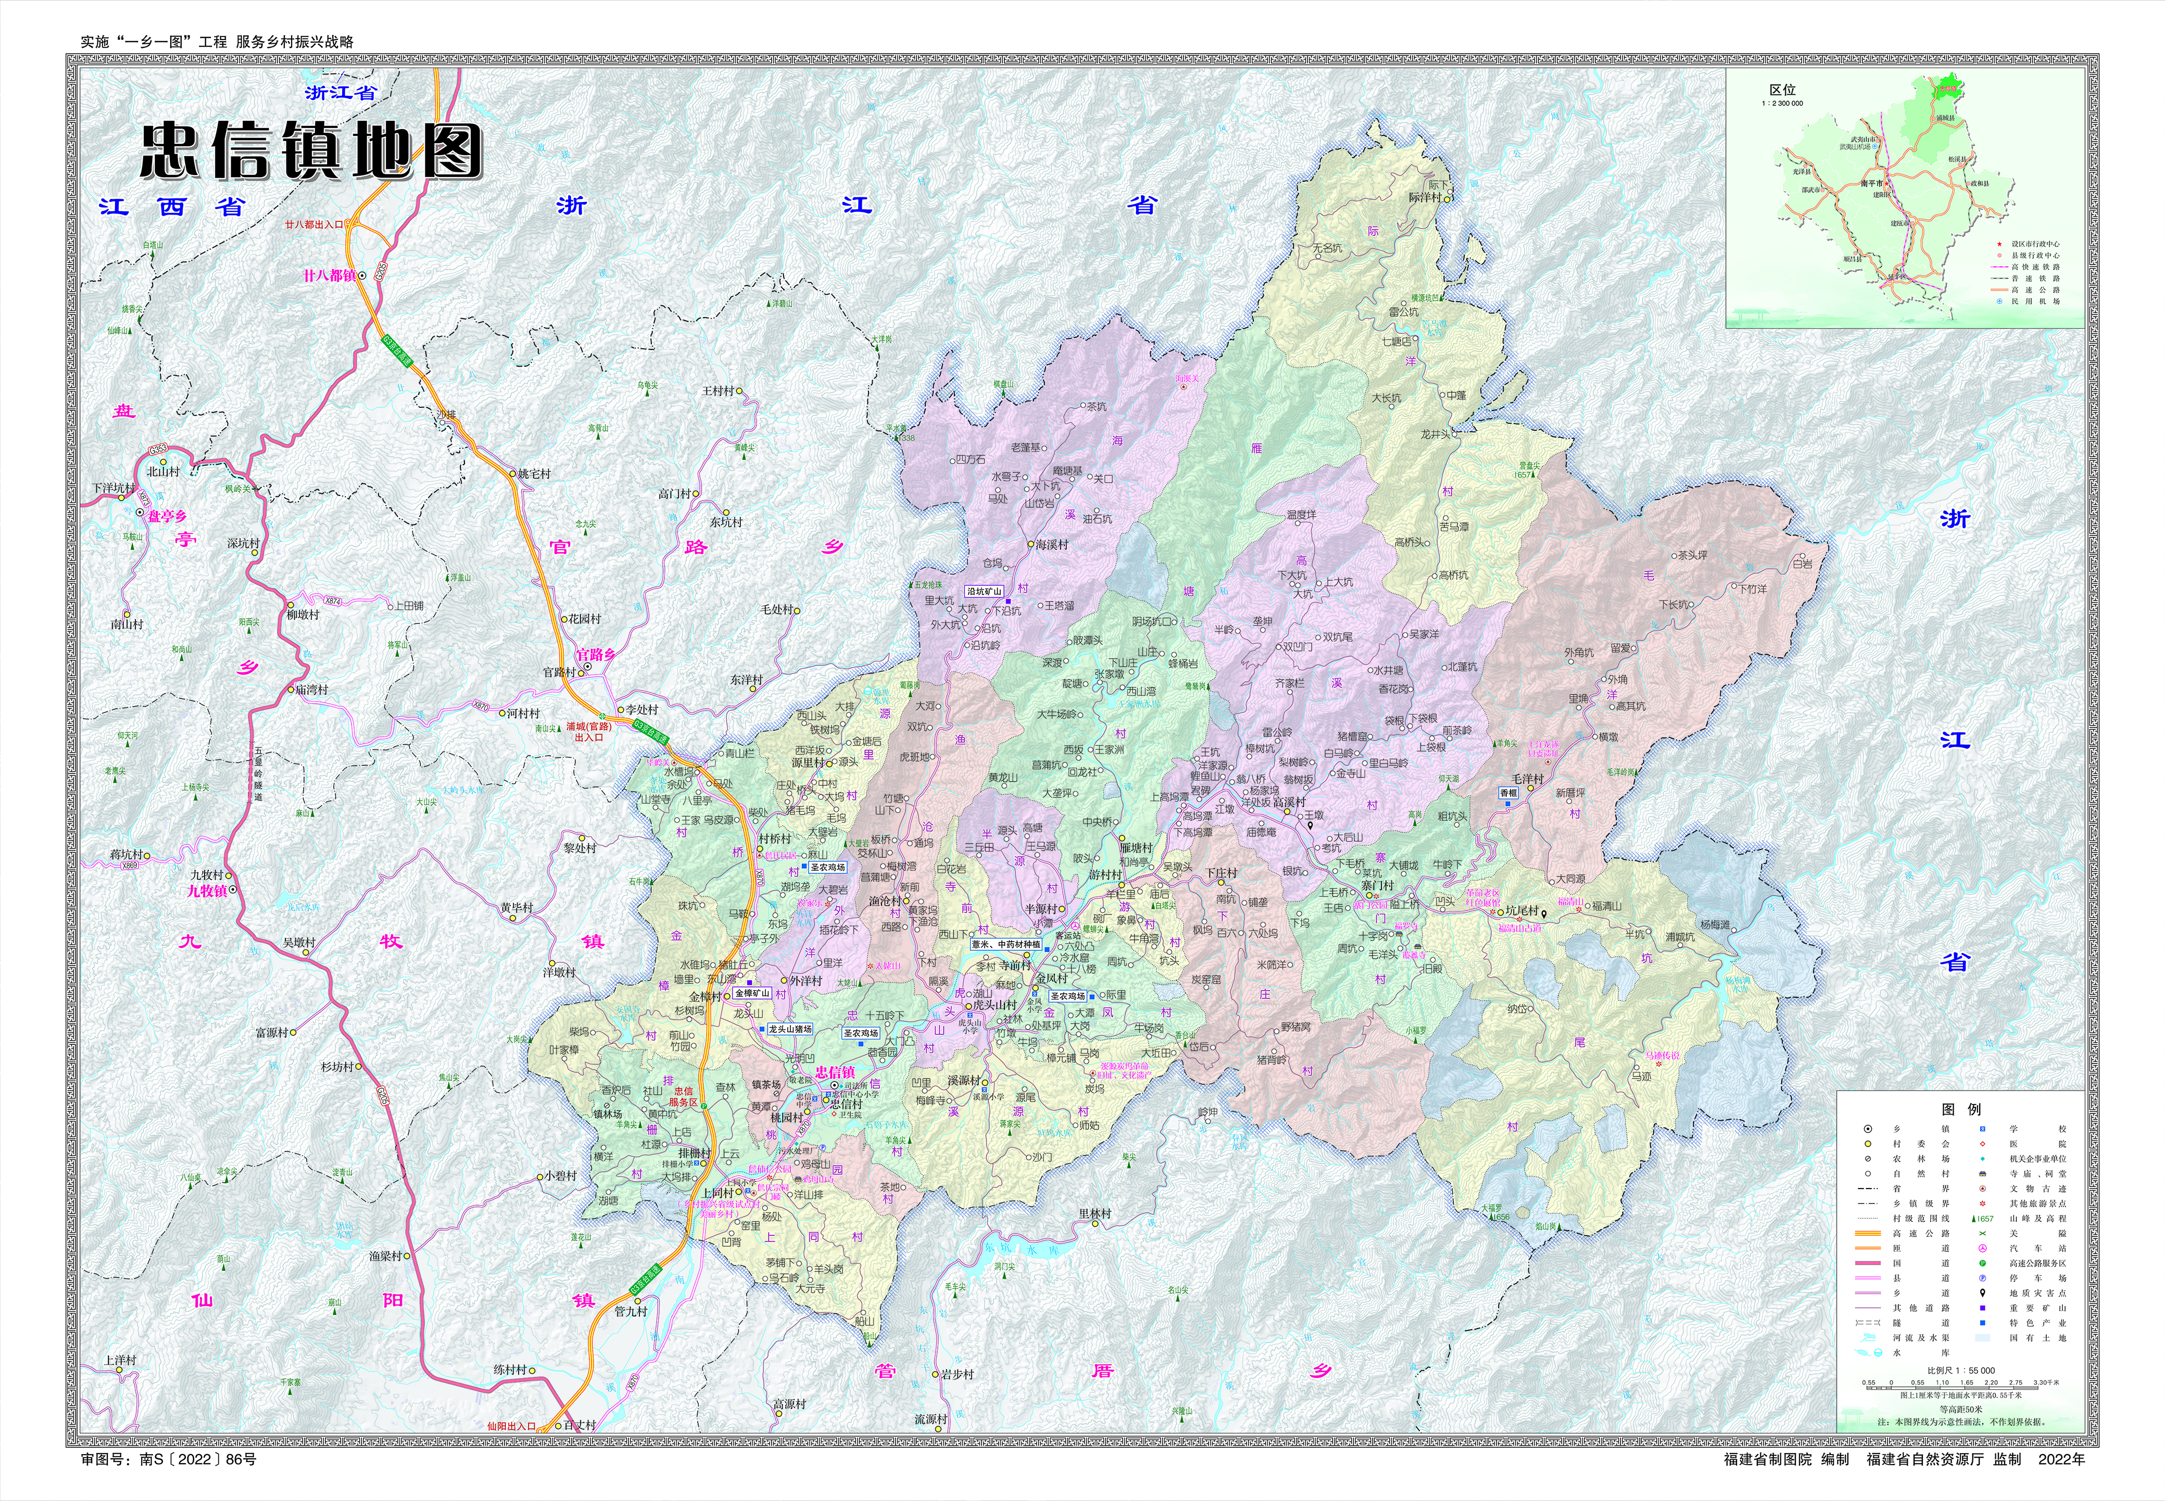
Task: Click the 水库 reservoir symbol in the legend
Action: [1868, 1353]
